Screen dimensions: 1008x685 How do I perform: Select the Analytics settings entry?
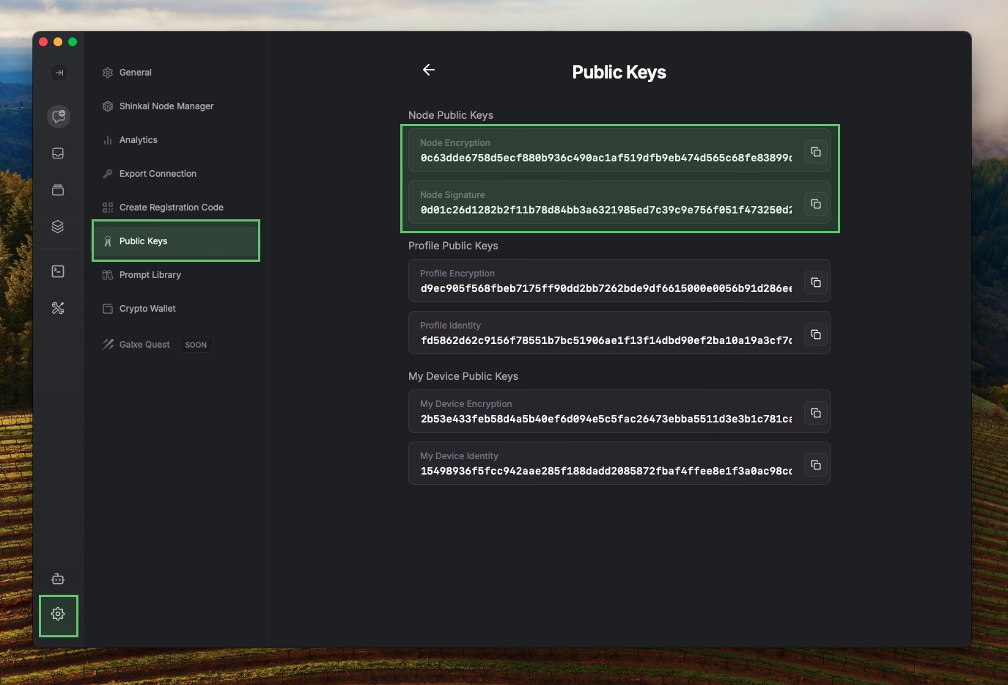139,139
